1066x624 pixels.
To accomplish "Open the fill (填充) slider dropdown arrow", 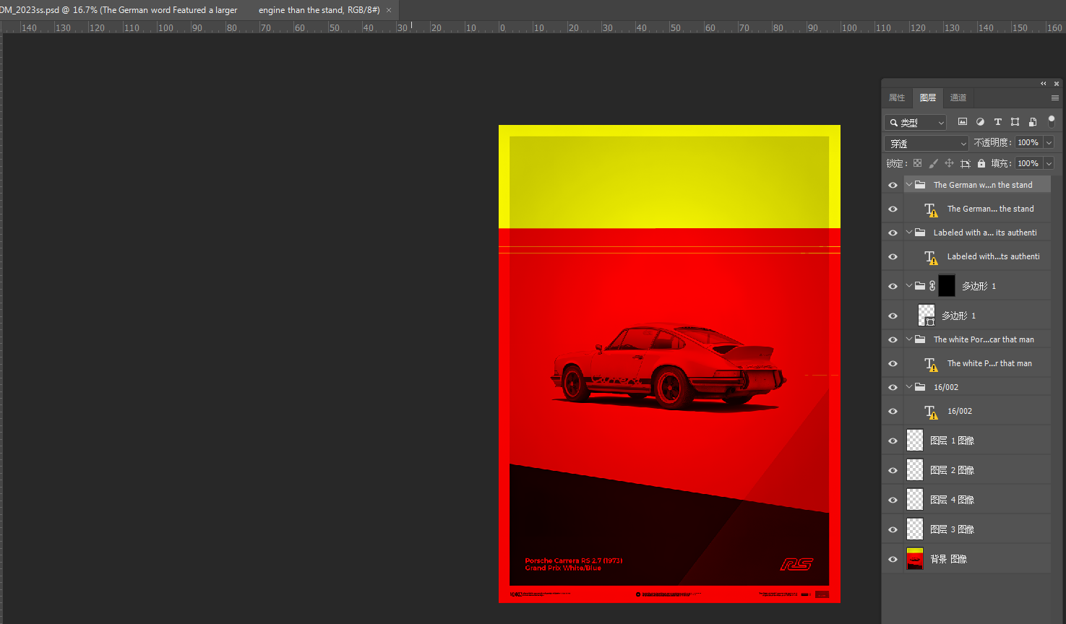I will [x=1049, y=163].
